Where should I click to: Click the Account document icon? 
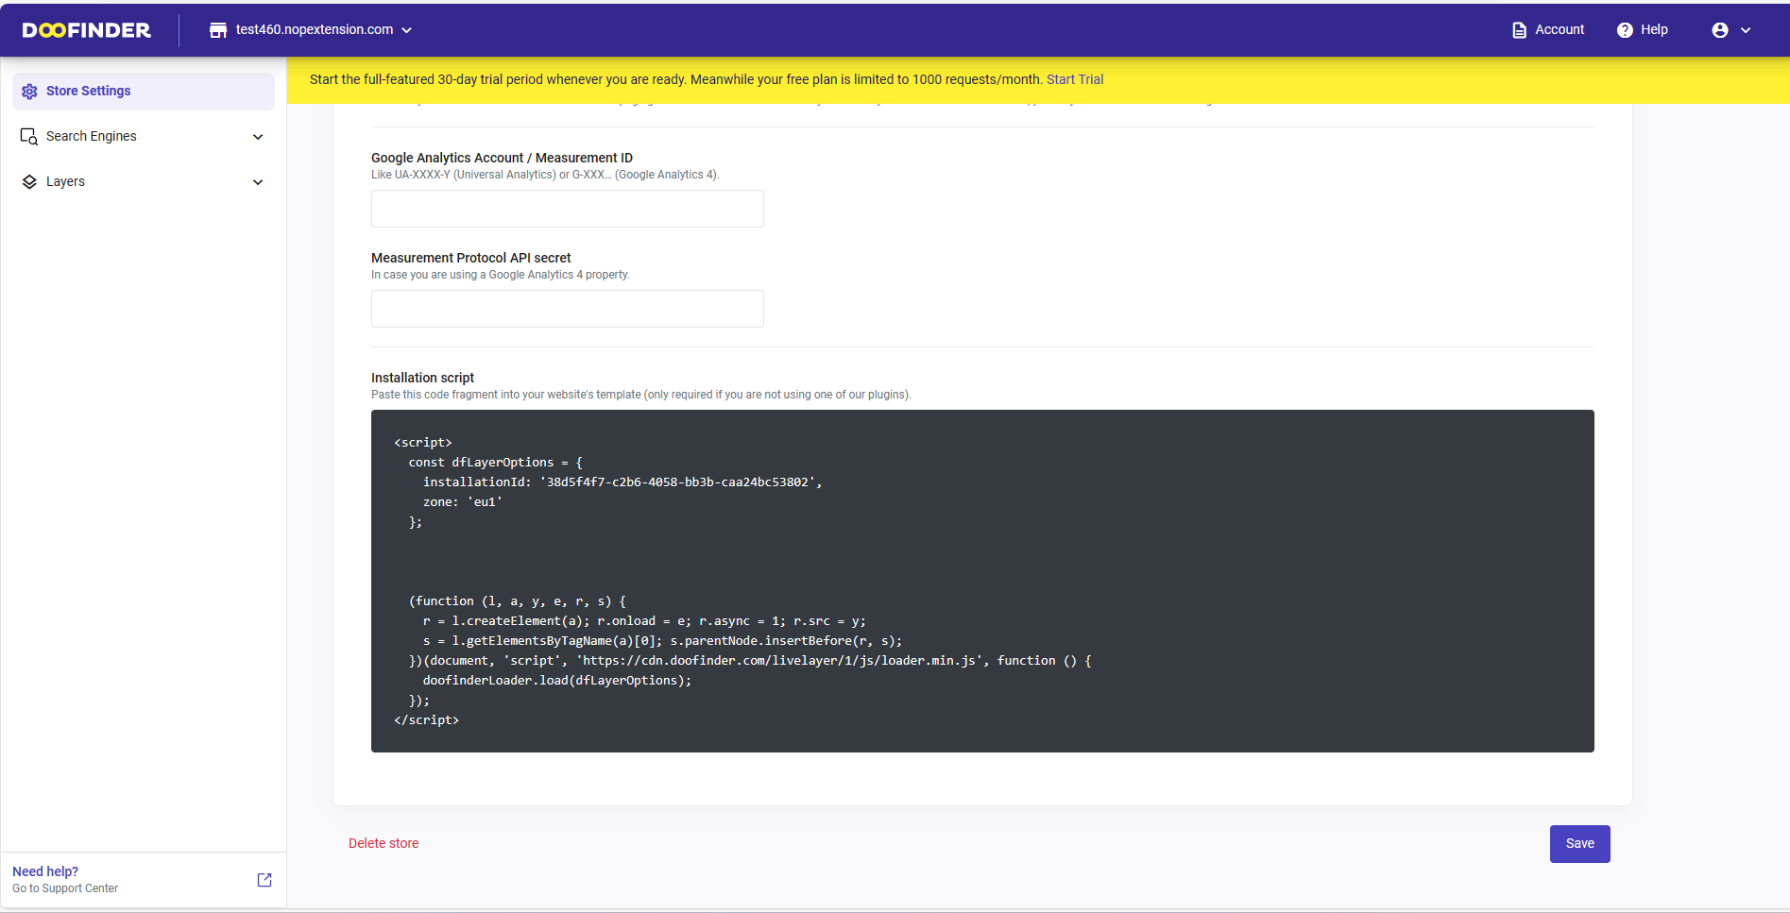point(1519,30)
